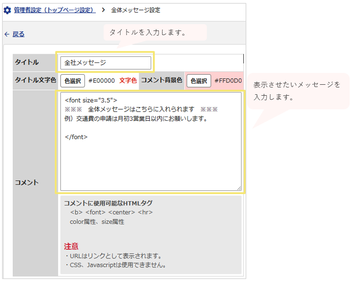The width and height of the screenshot is (352, 282).
Task: Click the #E00000 color code text
Action: pyautogui.click(x=102, y=81)
